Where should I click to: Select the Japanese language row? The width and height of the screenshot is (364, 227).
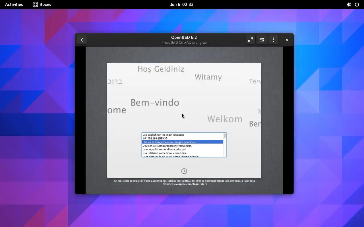coord(183,138)
